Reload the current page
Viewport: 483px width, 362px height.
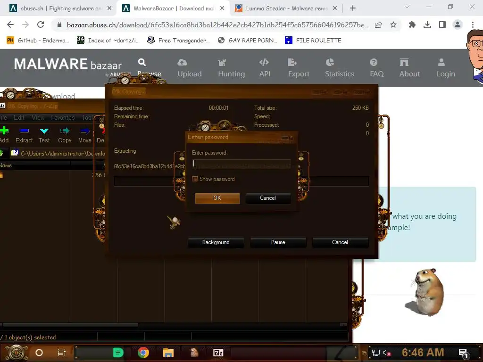41,25
